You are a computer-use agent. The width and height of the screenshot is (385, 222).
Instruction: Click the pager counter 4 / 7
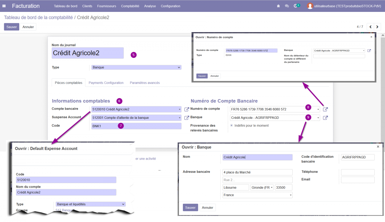(x=360, y=27)
